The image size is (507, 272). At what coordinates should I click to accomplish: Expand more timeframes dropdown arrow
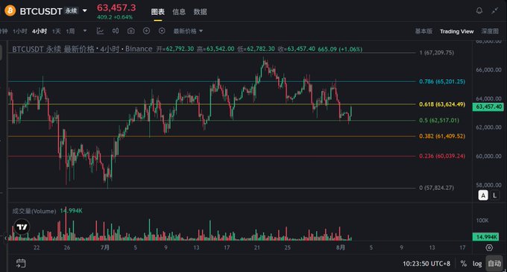85,31
